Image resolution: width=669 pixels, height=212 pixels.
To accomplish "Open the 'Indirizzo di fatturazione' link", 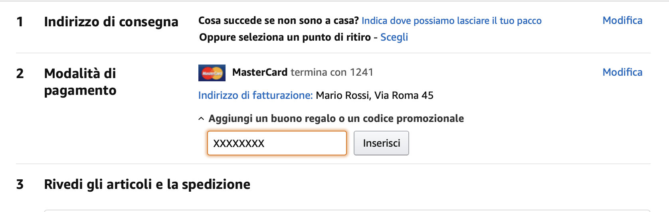I will click(x=255, y=95).
